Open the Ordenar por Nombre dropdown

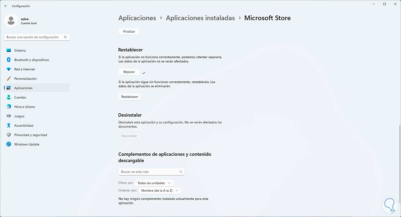click(160, 191)
